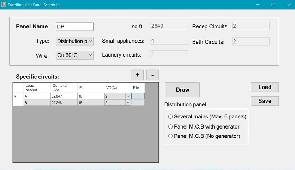Screen dimensions: 295x170
Task: Click the plus button to add a circuit
Action: 138,75
